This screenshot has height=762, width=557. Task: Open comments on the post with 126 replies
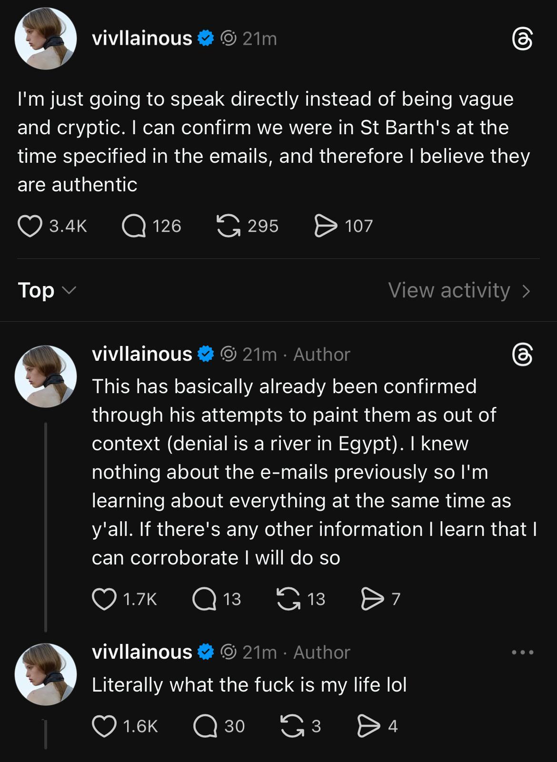(134, 226)
